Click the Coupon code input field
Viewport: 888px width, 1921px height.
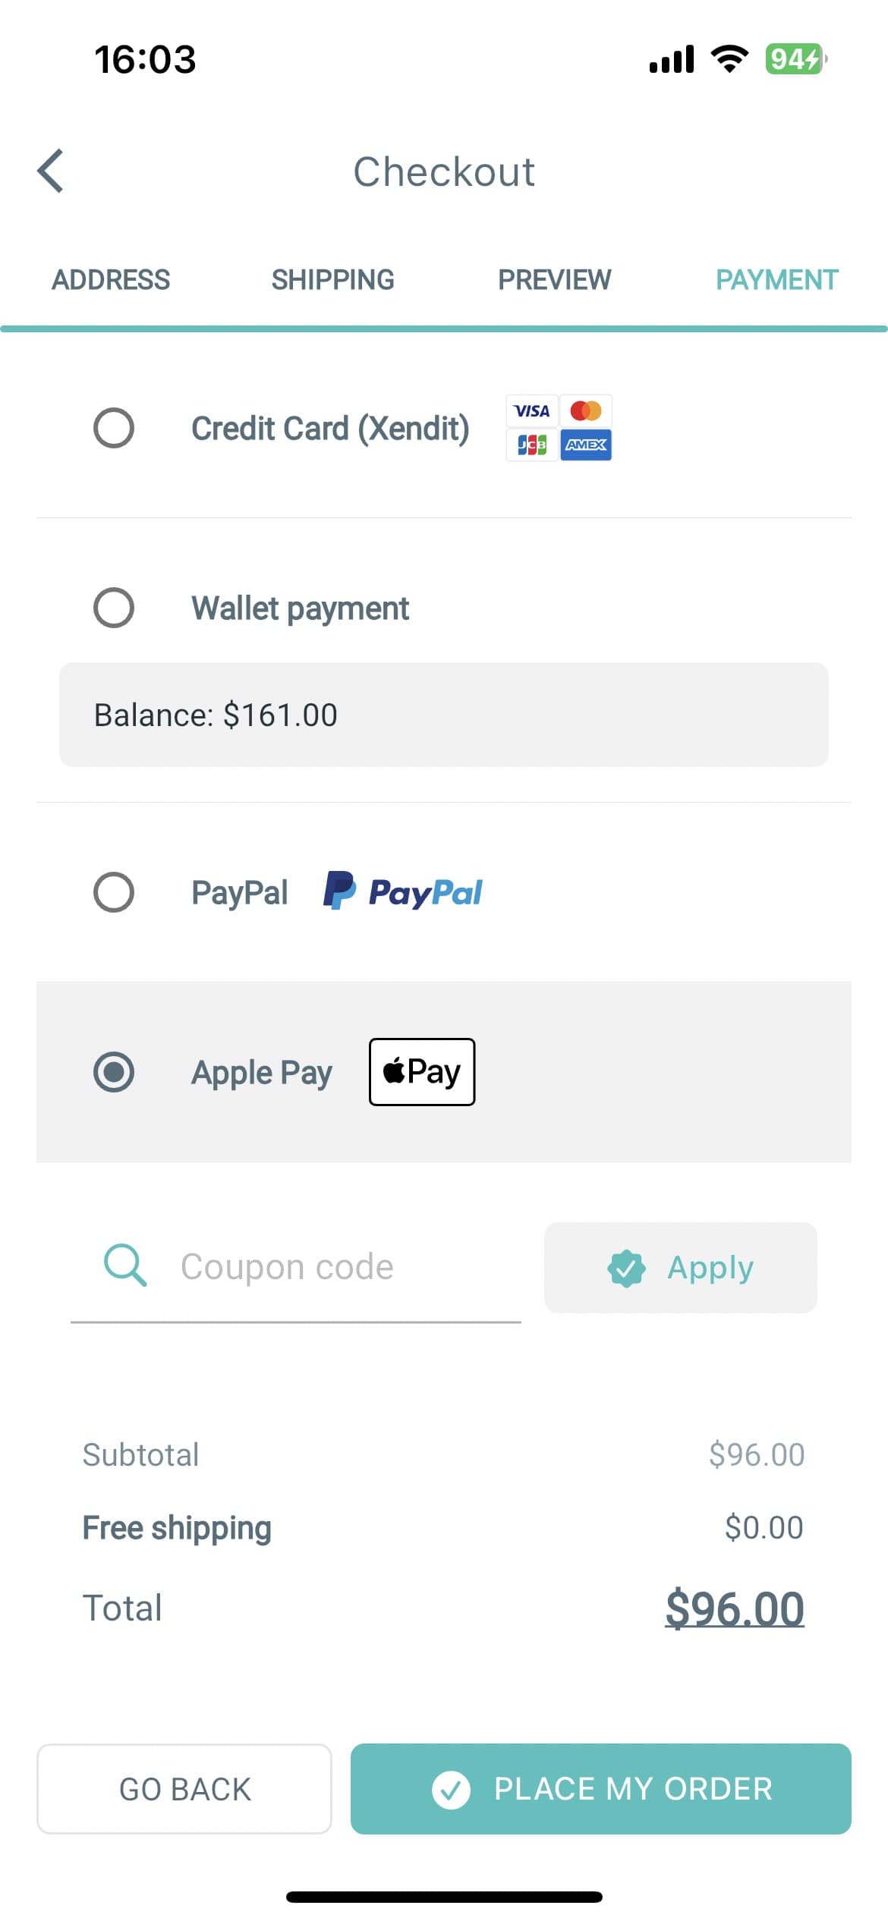tap(304, 1265)
